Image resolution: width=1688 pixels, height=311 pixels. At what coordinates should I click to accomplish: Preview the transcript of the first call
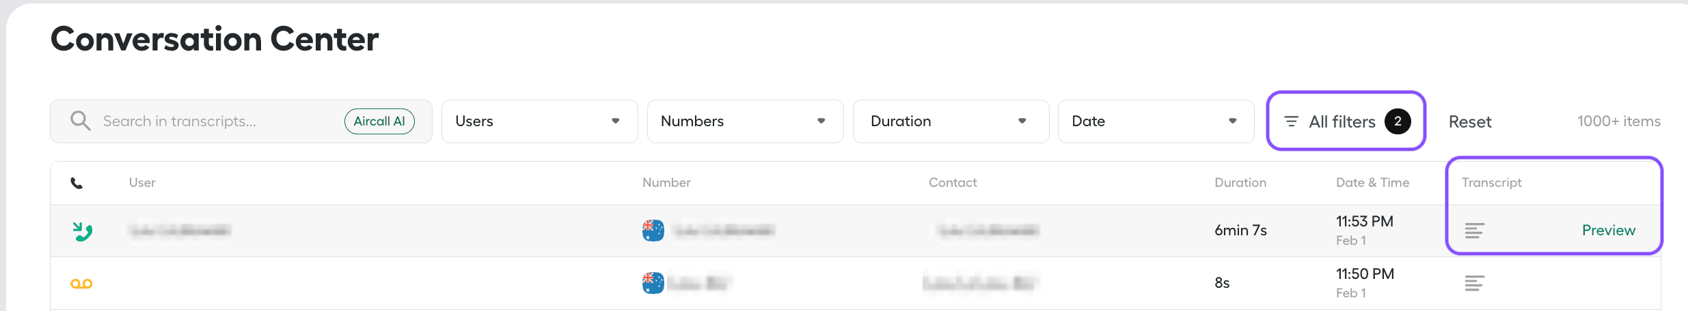(1608, 231)
